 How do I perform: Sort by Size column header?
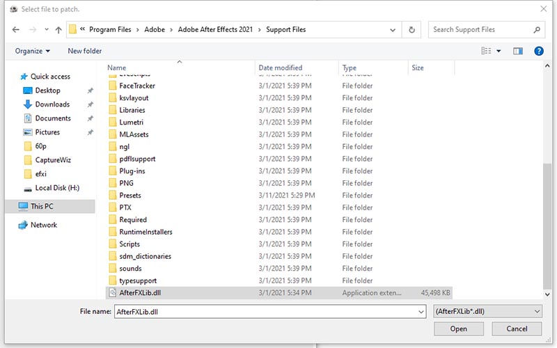[x=417, y=68]
